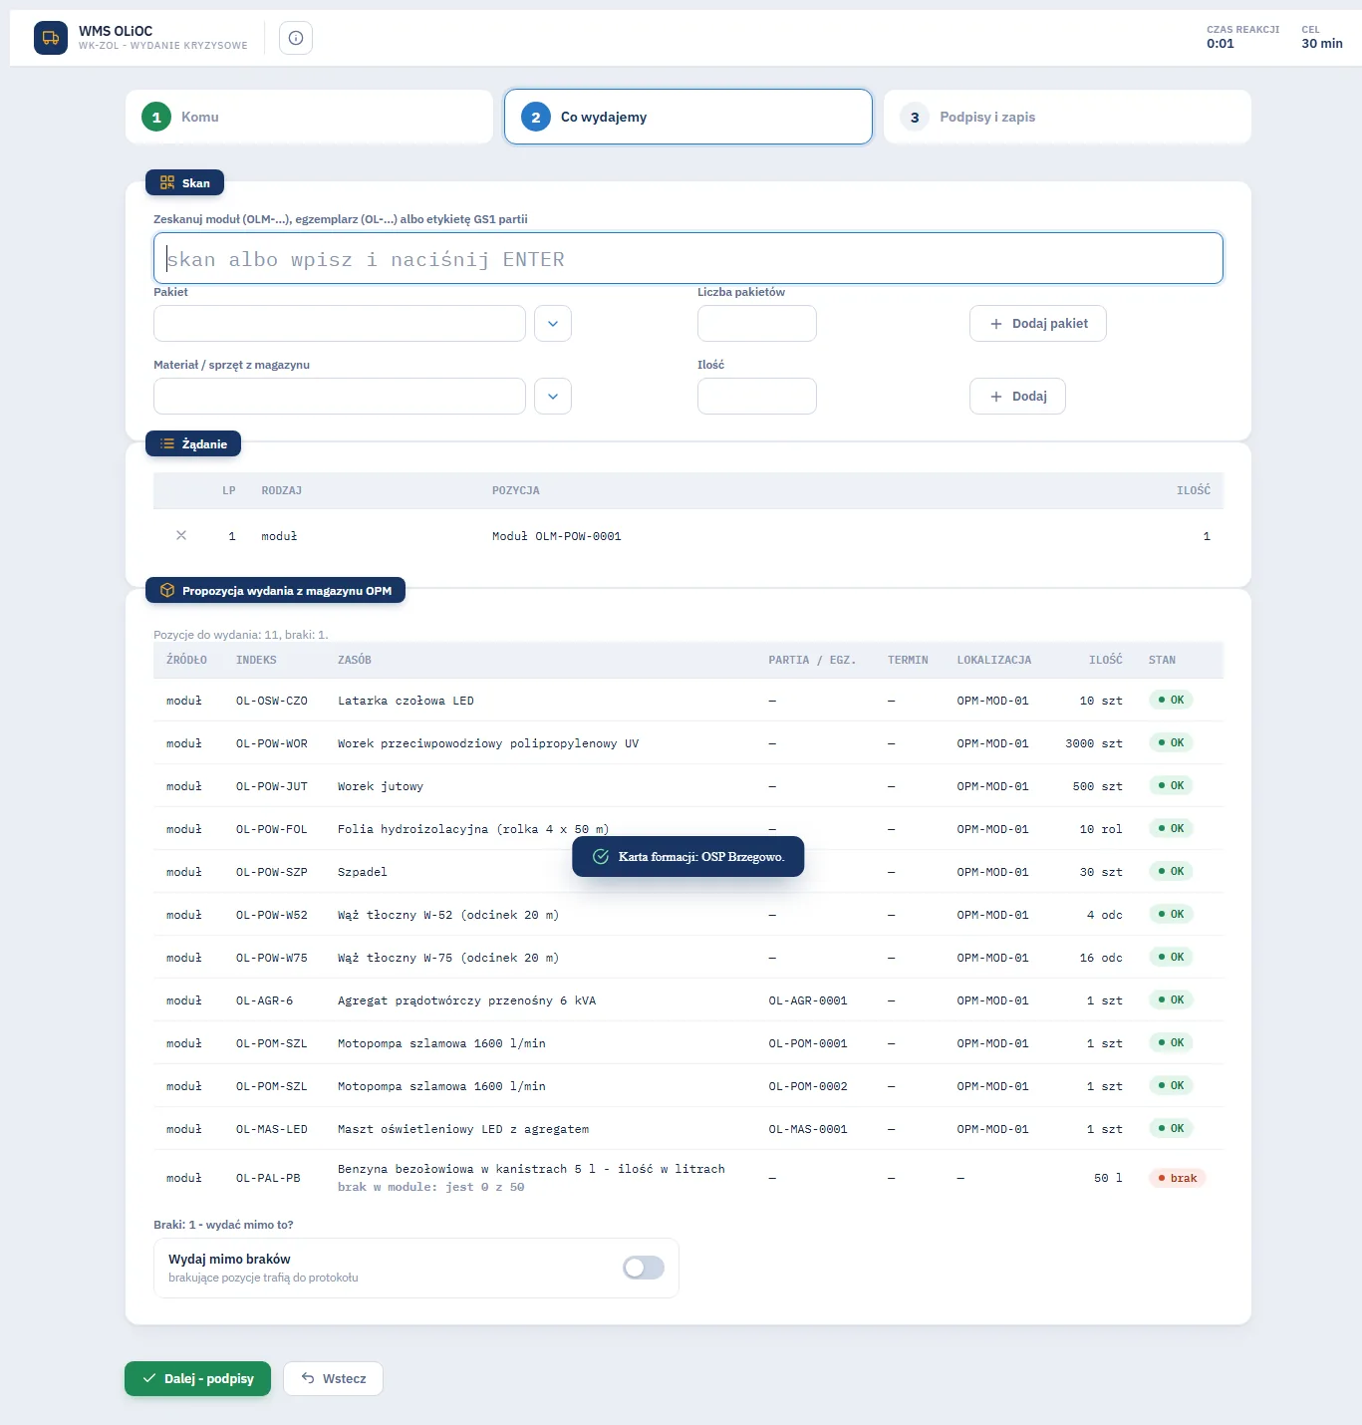Click the 'CEL 30 min' target value
The image size is (1362, 1425).
[x=1322, y=37]
